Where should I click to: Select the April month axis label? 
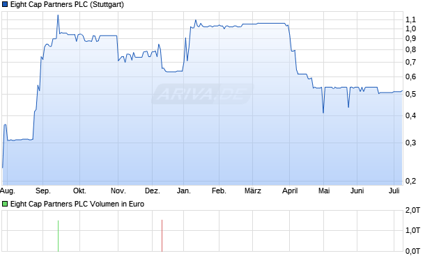(x=290, y=191)
